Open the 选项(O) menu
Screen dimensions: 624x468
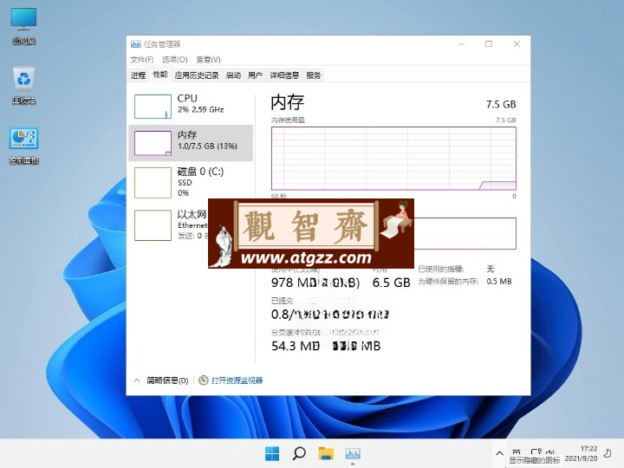[x=174, y=59]
